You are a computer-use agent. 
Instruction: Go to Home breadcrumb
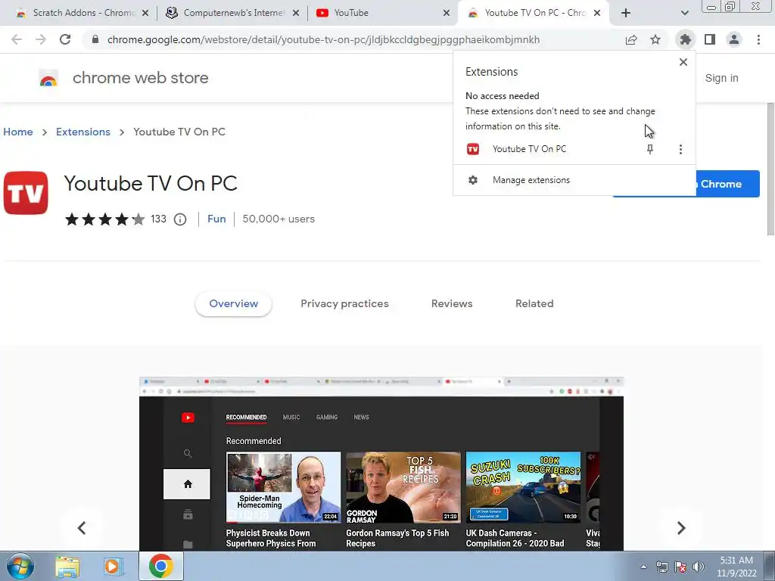(18, 132)
